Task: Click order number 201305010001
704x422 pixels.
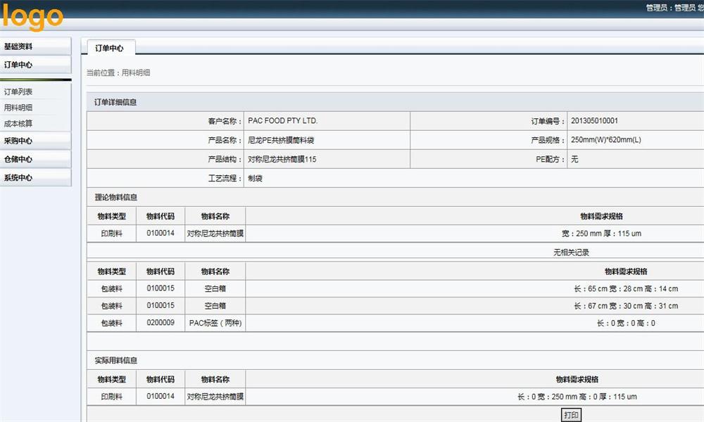Action: coord(594,121)
